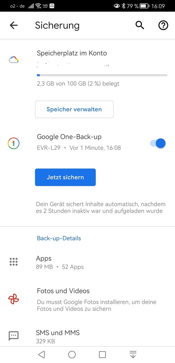Tap the Google cloud storage icon
This screenshot has width=175, height=363.
[x=13, y=60]
